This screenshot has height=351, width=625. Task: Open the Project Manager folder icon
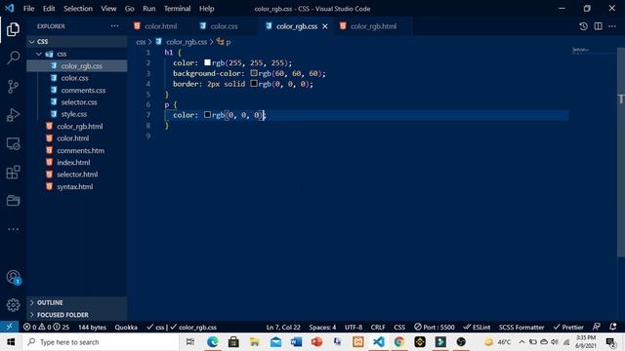(x=13, y=201)
